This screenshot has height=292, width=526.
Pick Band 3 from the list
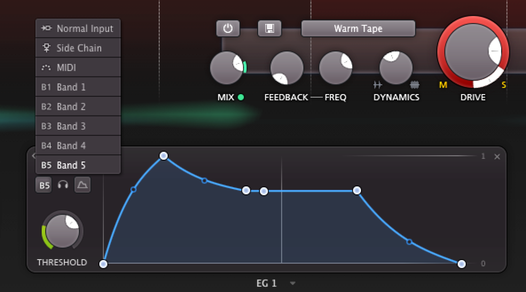click(x=78, y=126)
